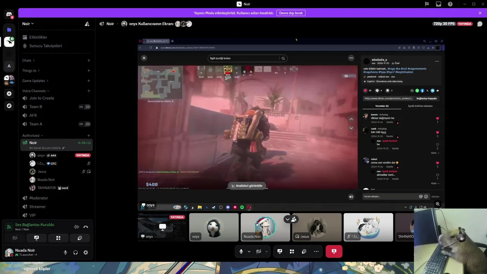Image resolution: width=487 pixels, height=274 pixels.
Task: Stop watching stream with red button
Action: pyautogui.click(x=334, y=252)
